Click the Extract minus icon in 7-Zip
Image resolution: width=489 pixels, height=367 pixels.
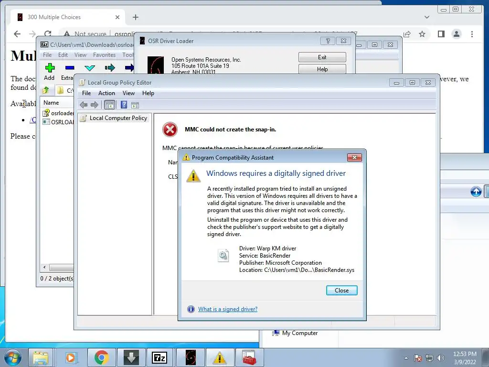tap(70, 67)
